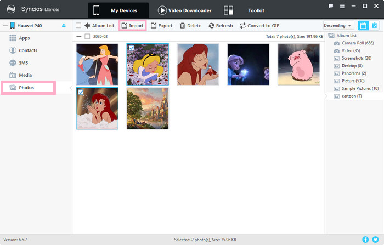
Task: Select the pink pig photo
Action: [x=299, y=64]
